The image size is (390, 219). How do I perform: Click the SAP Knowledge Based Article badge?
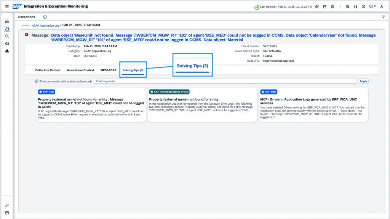tap(169, 92)
